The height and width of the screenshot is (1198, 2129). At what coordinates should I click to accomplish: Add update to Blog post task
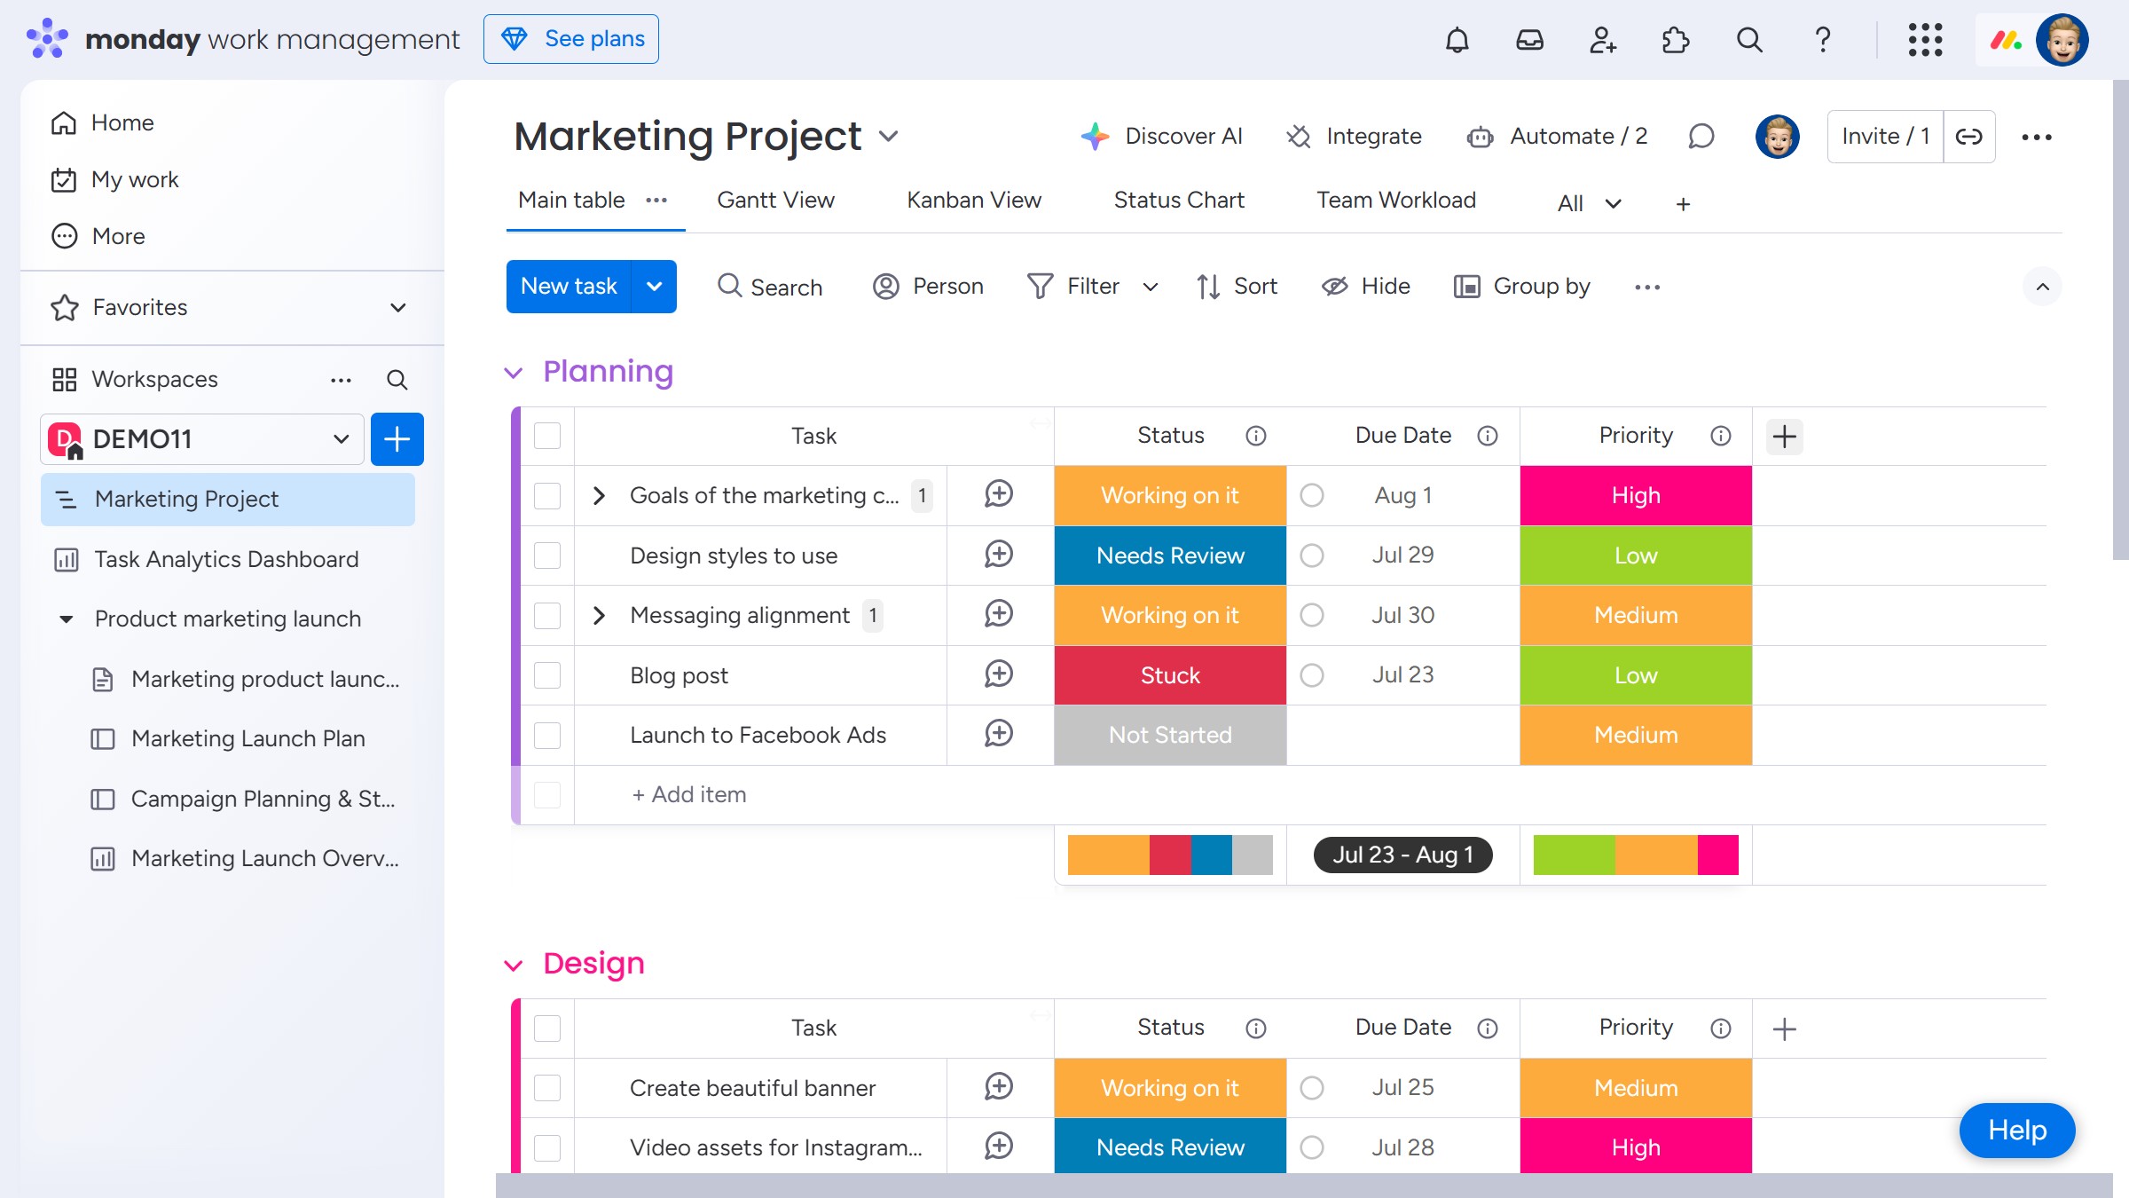pyautogui.click(x=999, y=674)
